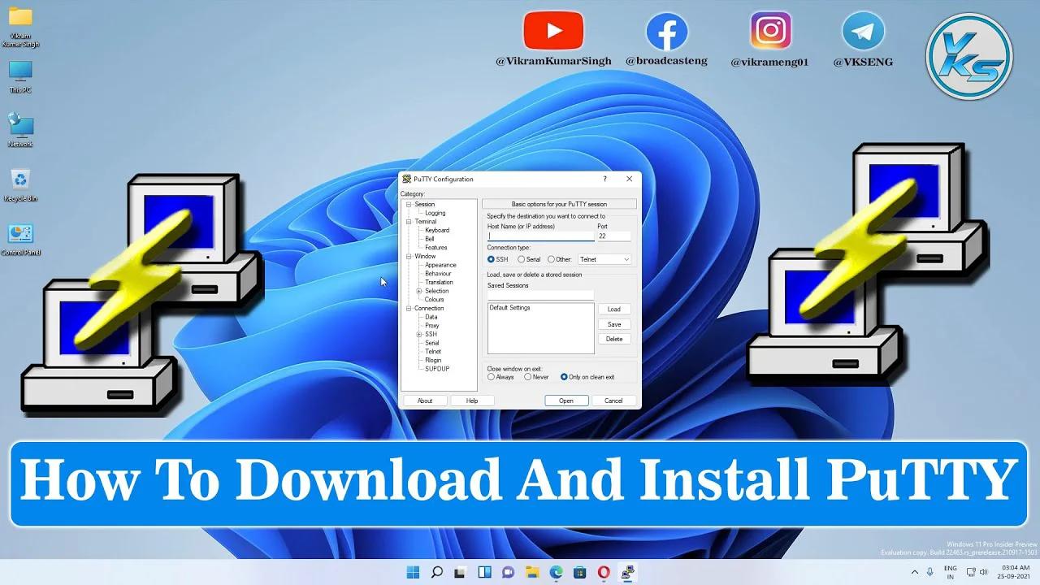
Task: Open the Widgets panel icon in taskbar
Action: point(484,572)
